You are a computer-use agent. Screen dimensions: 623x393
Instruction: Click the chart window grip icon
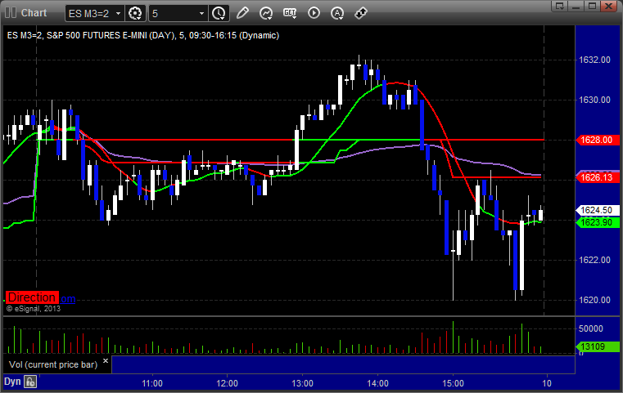(x=11, y=13)
